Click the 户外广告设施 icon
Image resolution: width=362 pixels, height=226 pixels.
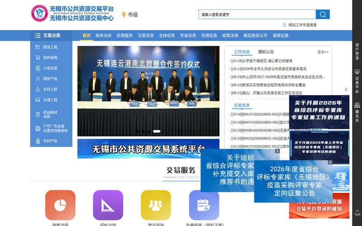pos(38,128)
